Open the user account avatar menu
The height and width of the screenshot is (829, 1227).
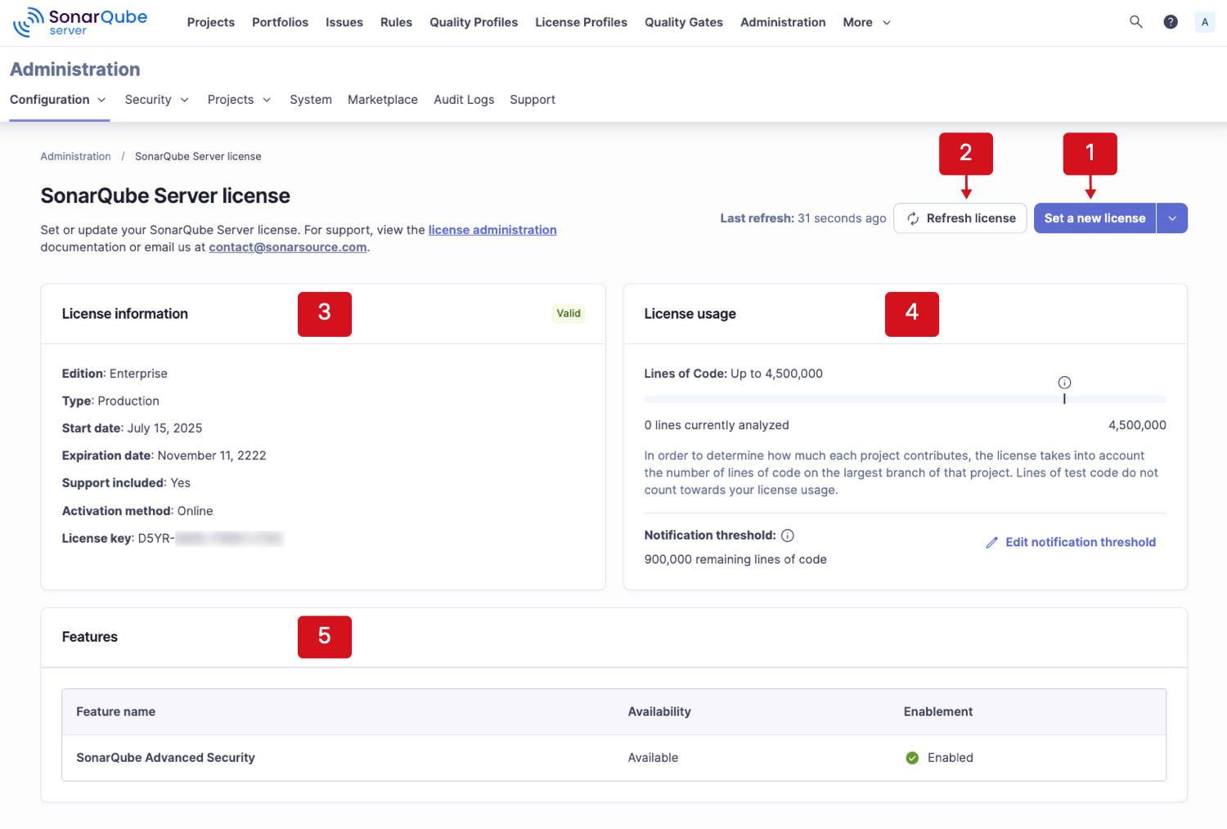1204,22
